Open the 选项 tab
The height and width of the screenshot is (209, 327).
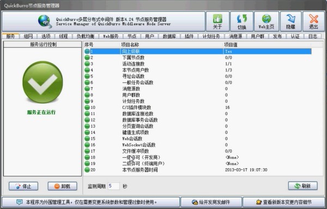(46, 36)
